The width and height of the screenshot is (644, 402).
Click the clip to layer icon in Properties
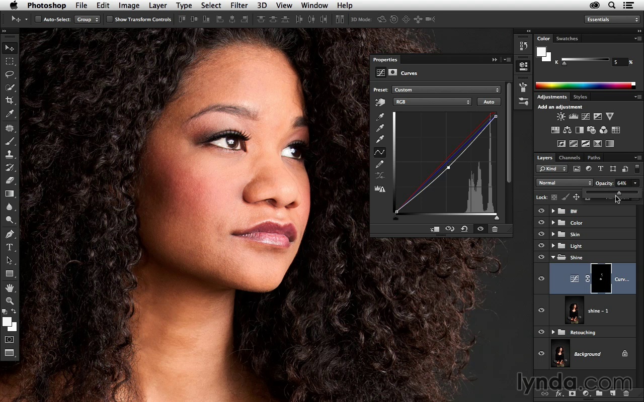coord(435,229)
